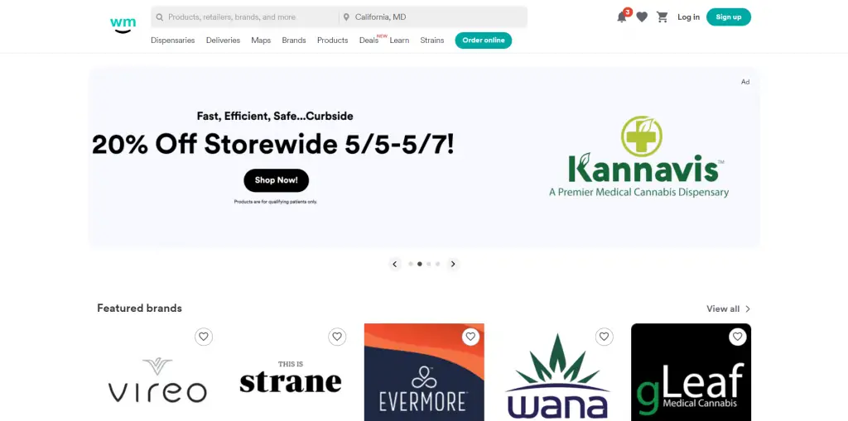
Task: Go to the Strains menu item
Action: 432,41
